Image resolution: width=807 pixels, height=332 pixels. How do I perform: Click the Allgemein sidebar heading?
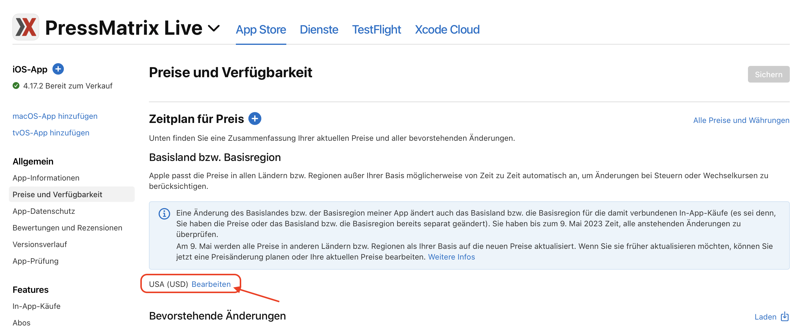point(33,162)
